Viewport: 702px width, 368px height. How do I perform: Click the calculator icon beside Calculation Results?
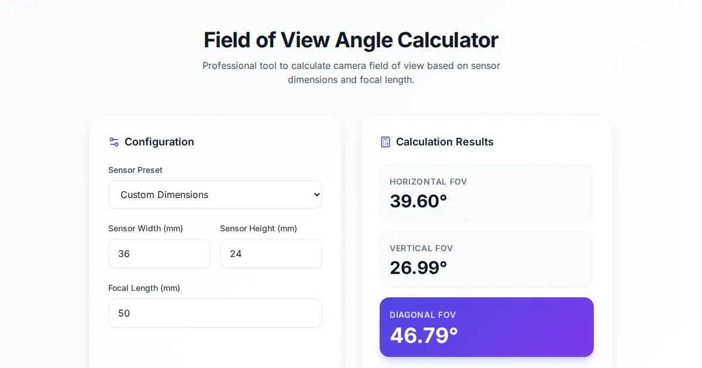(x=386, y=142)
